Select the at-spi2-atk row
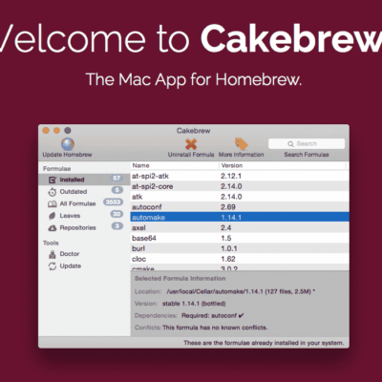Viewport: 382px width, 382px height. click(x=240, y=176)
